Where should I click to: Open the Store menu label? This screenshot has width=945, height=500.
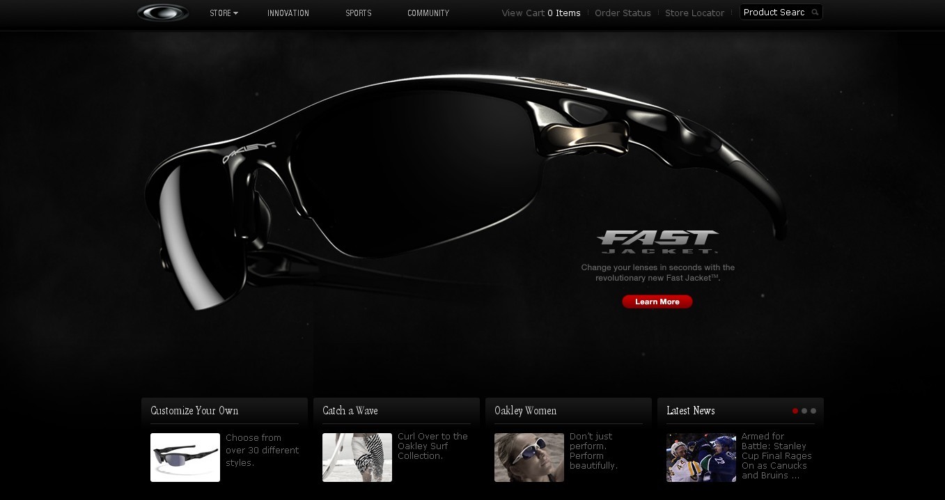220,13
